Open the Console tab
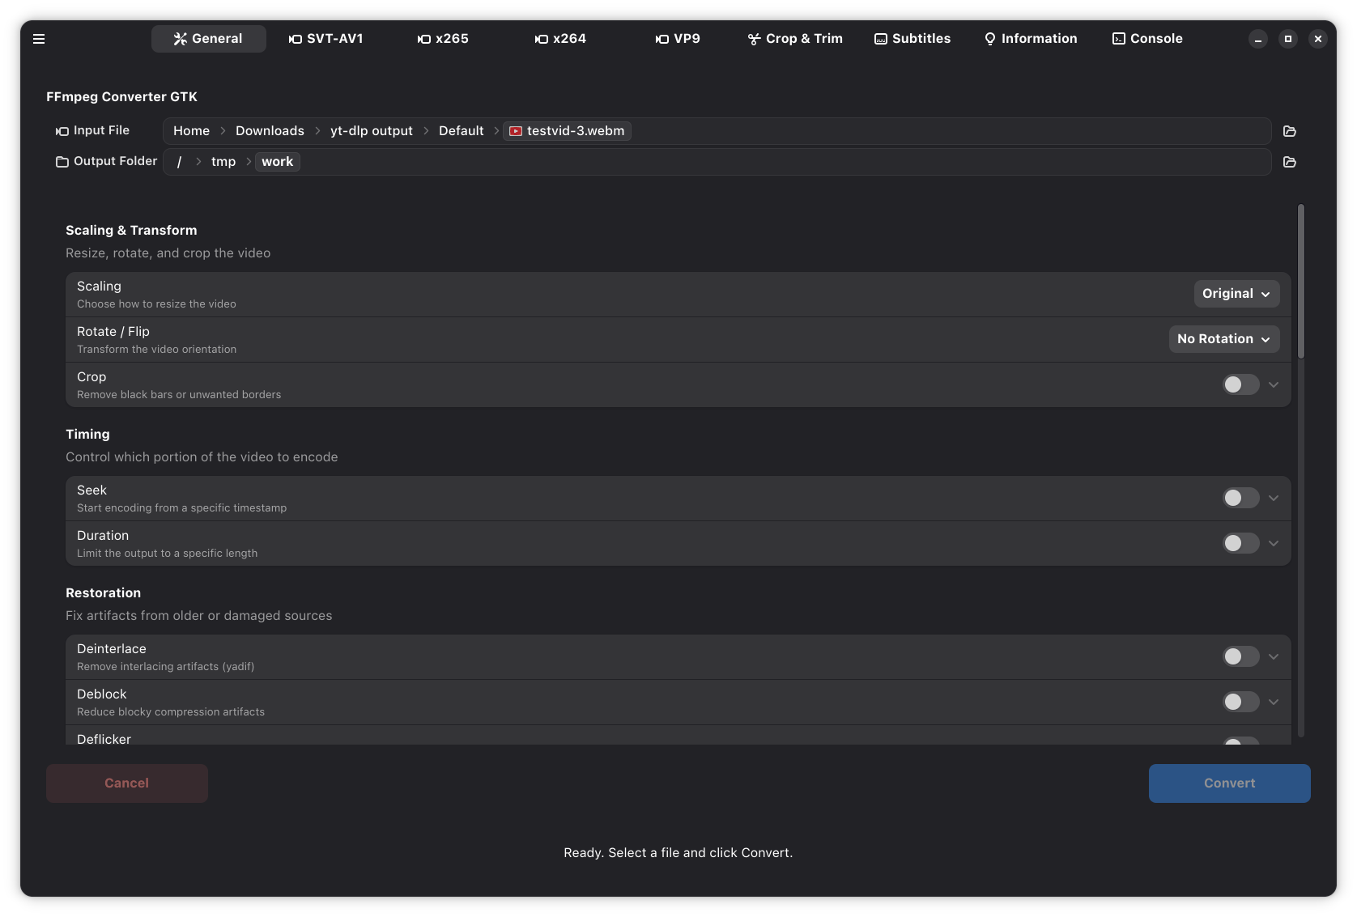Screen dimensions: 1357x917 pos(1148,39)
